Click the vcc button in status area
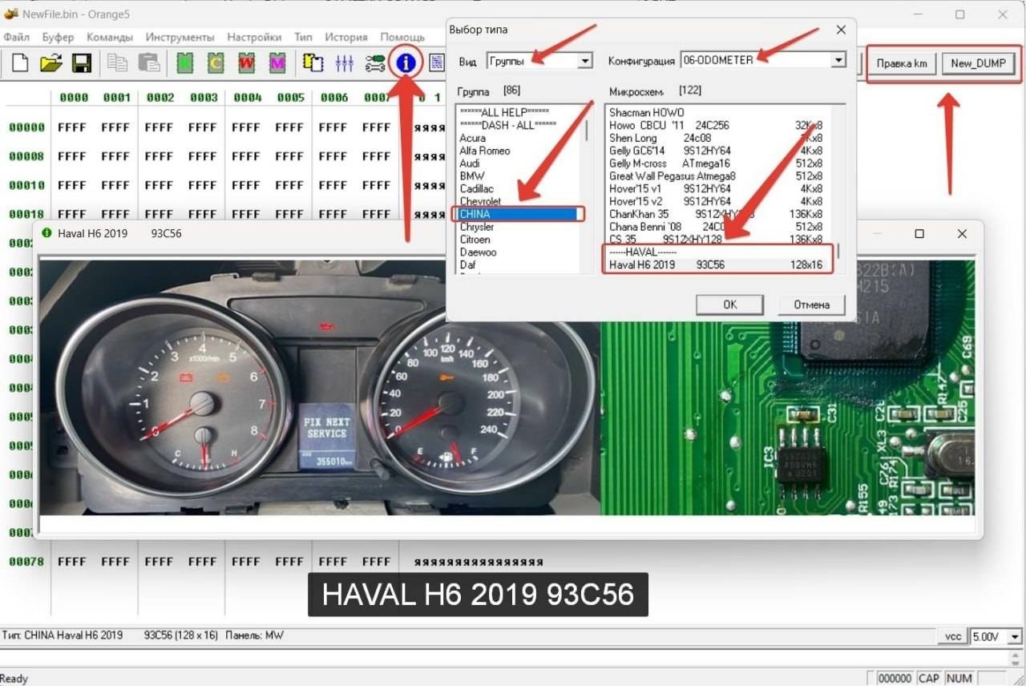The image size is (1026, 686). (x=952, y=636)
